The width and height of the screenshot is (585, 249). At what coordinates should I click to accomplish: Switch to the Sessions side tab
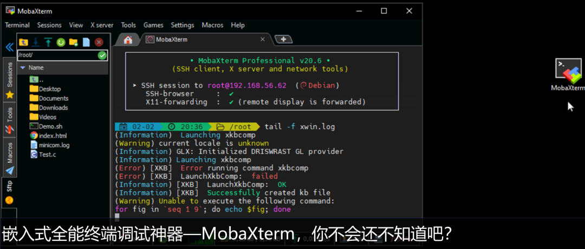coord(10,80)
